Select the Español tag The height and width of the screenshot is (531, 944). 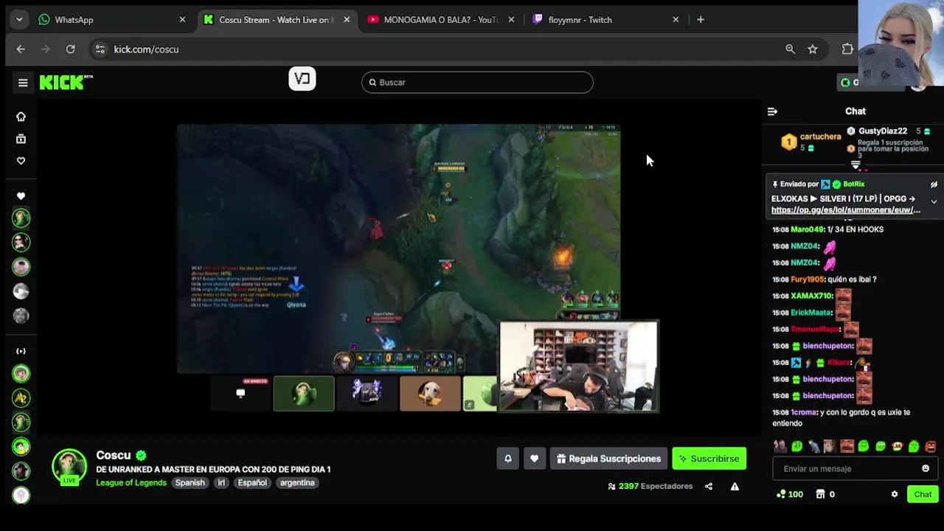point(252,483)
